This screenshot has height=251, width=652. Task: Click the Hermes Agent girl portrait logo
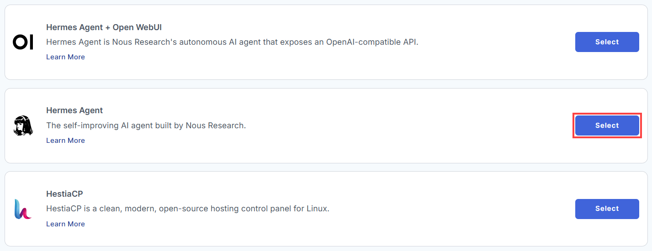click(23, 125)
